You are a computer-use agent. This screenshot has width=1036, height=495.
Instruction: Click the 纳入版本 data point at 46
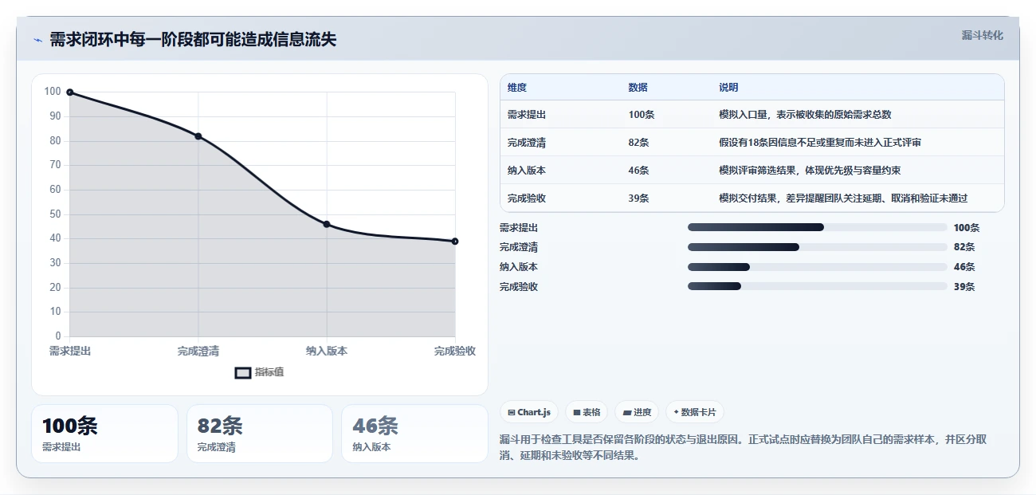(x=327, y=224)
